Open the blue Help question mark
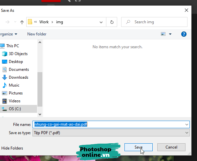Viewport: 197px width, 161px height. [x=184, y=34]
